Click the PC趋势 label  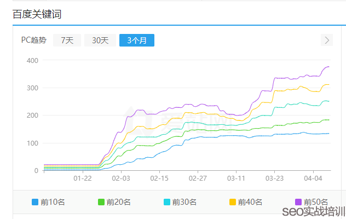[34, 40]
